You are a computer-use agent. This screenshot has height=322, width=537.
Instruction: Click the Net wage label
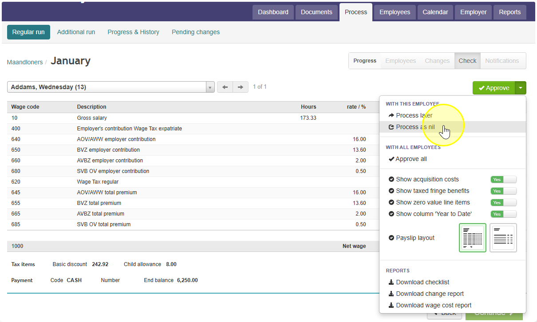click(x=354, y=246)
